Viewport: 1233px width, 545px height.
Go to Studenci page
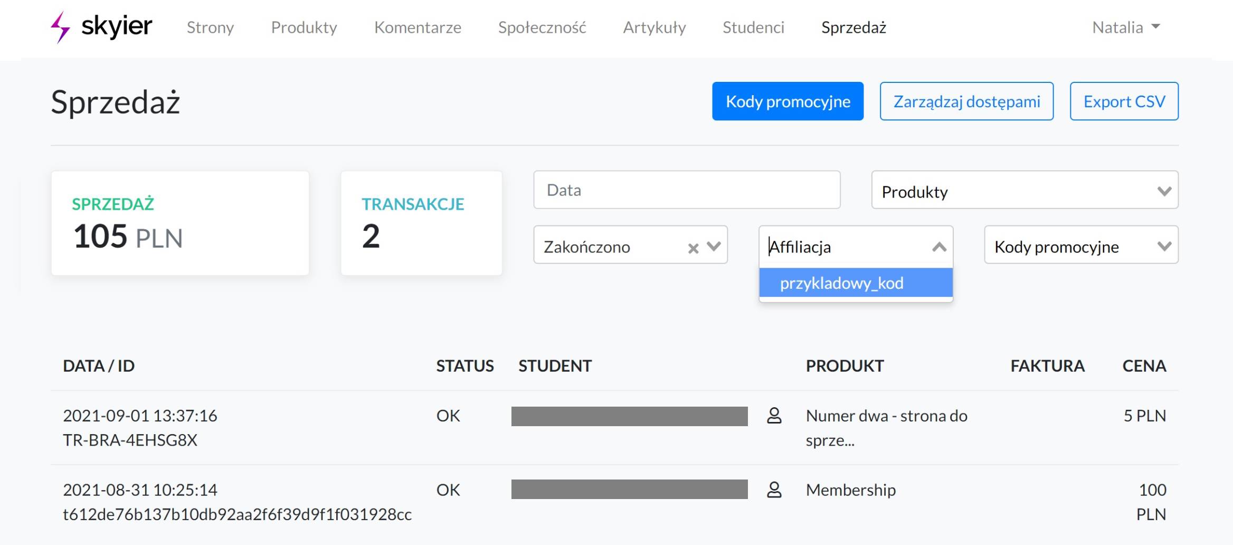pos(753,27)
